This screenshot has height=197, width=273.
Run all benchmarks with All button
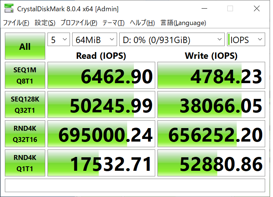(25, 46)
